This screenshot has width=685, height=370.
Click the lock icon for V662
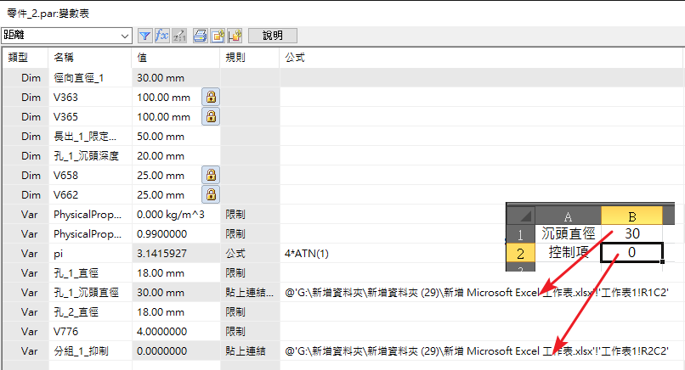[x=211, y=194]
